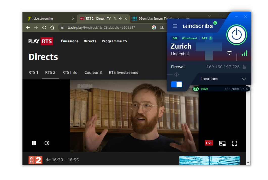Open the Windscribe hamburger menu
The height and width of the screenshot is (180, 268).
(x=175, y=26)
